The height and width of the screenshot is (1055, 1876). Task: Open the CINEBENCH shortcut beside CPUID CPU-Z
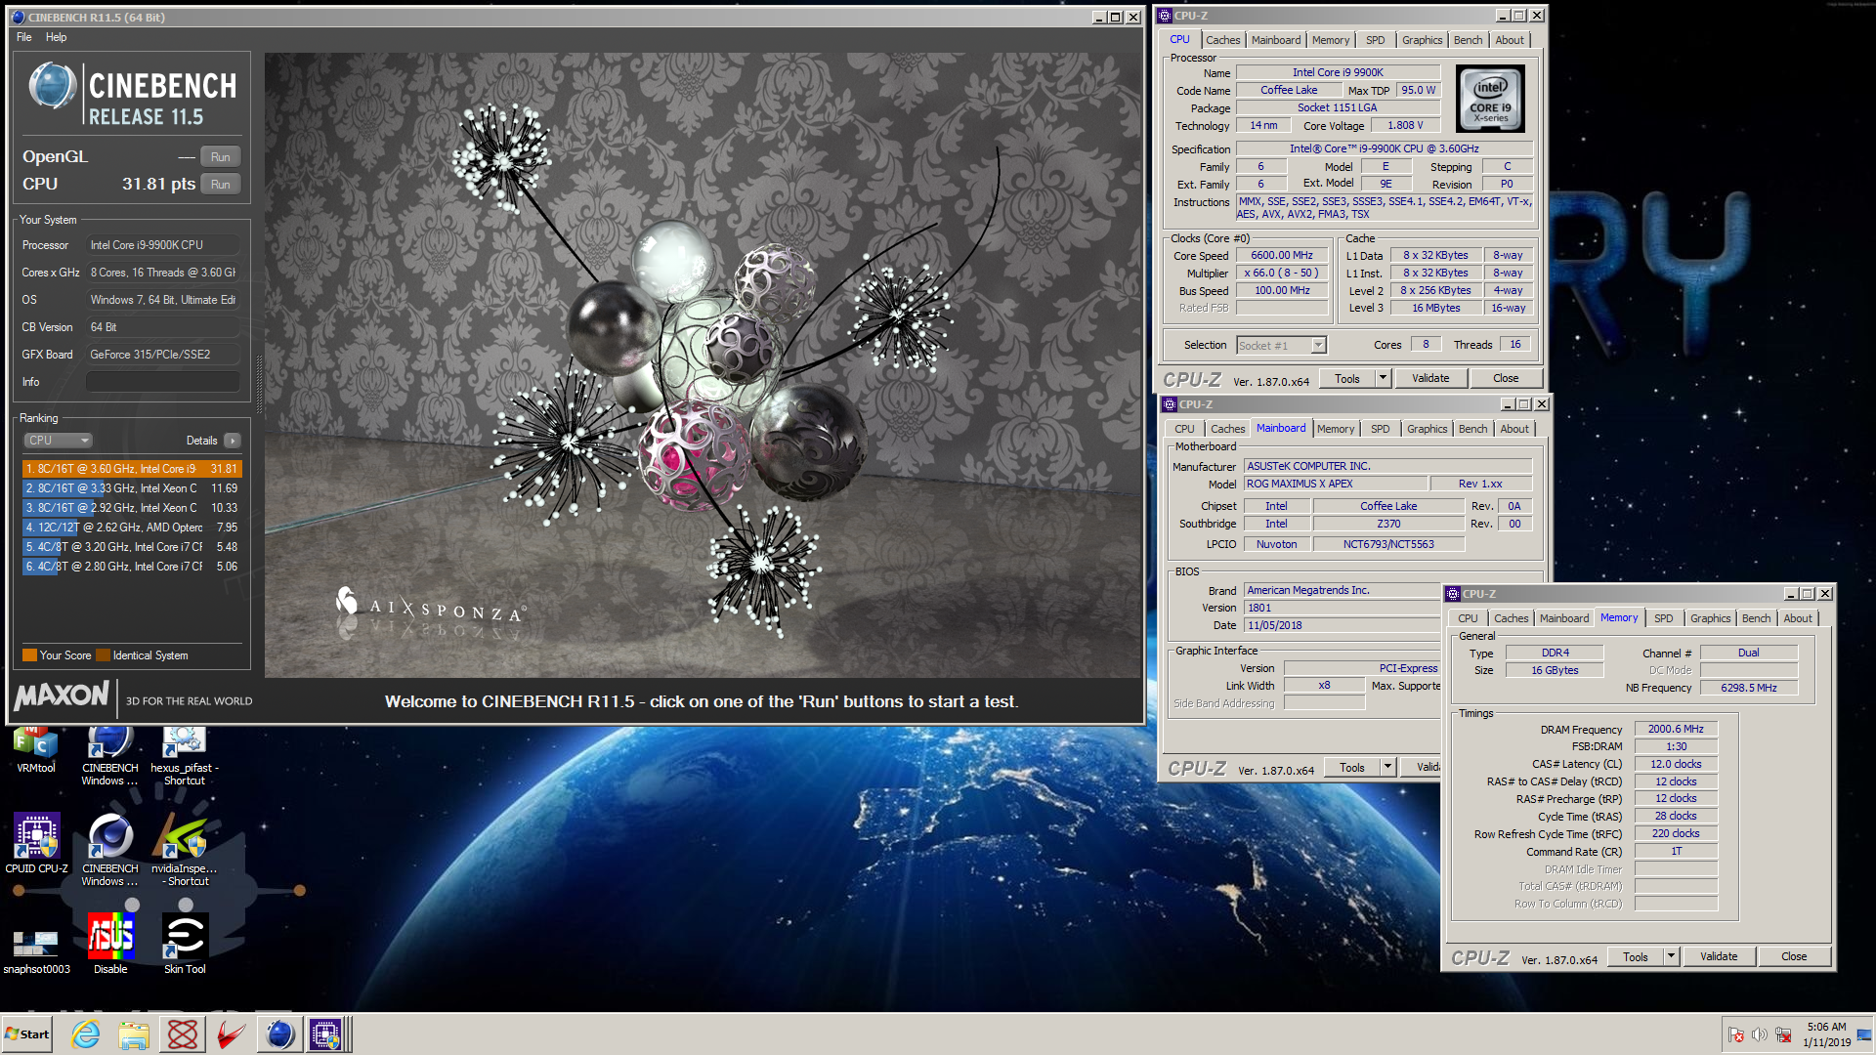[x=109, y=849]
